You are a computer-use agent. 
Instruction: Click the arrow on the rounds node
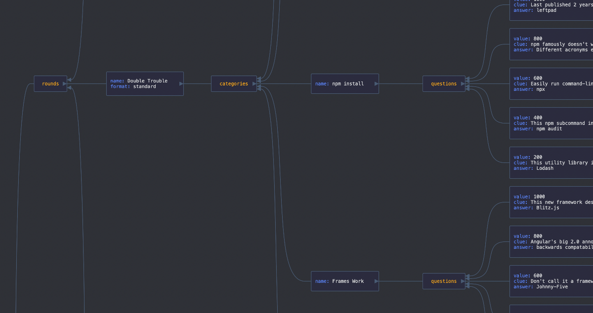(x=65, y=84)
